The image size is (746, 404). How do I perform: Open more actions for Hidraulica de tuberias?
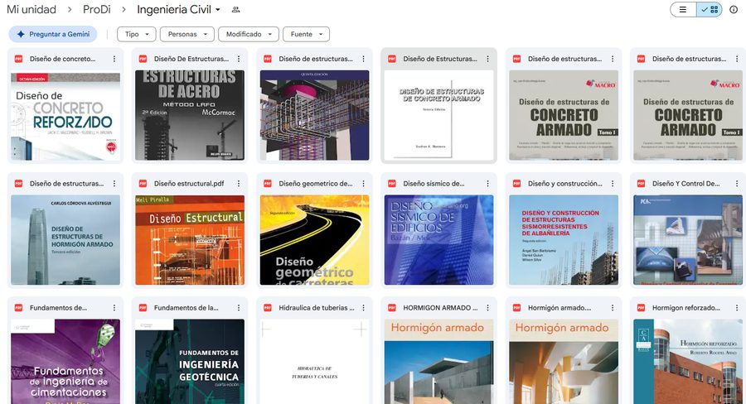pos(364,308)
